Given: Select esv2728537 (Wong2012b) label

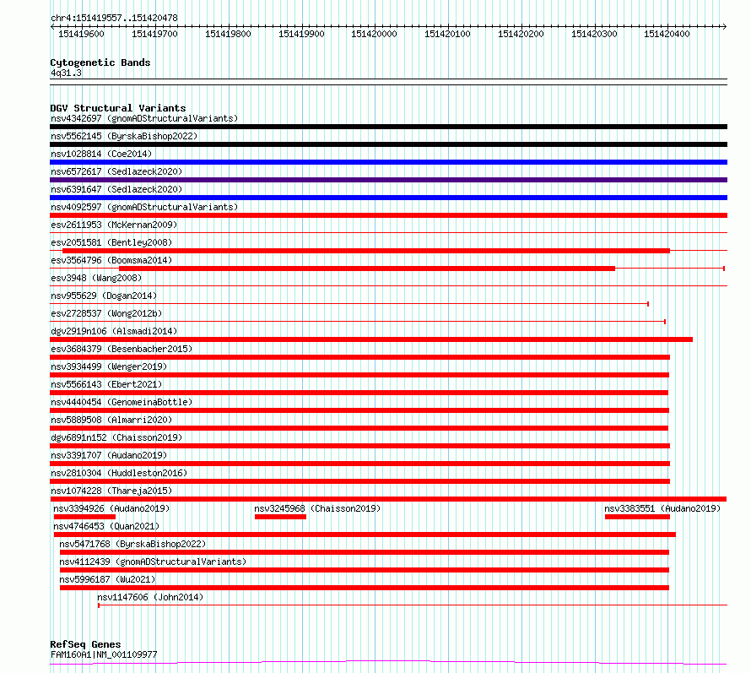Looking at the screenshot, I should [x=106, y=313].
